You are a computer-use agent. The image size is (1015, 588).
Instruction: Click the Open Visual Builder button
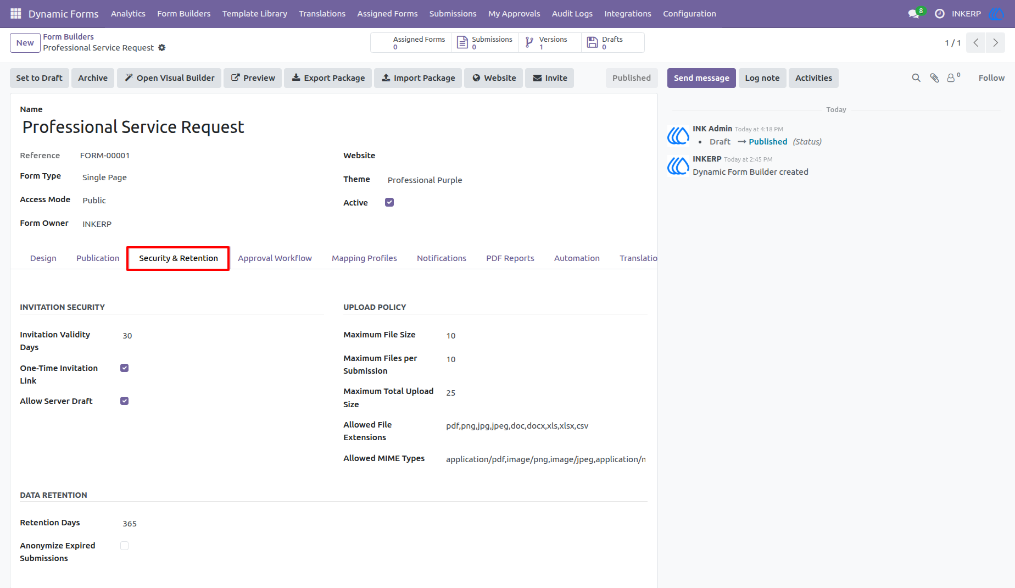click(x=169, y=78)
